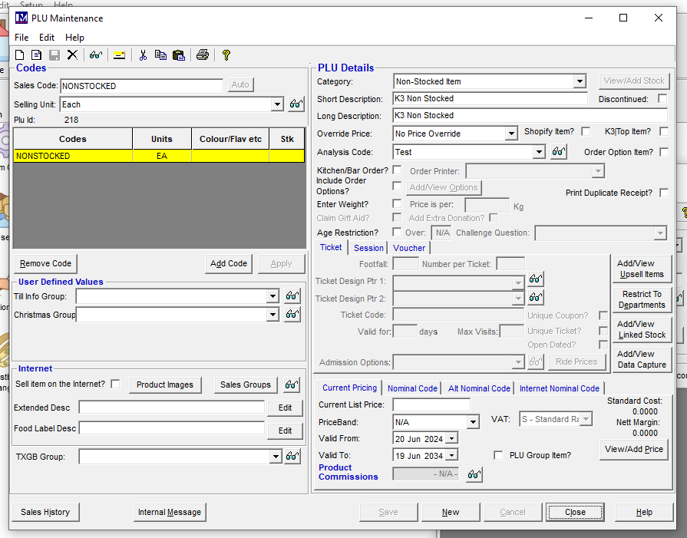The height and width of the screenshot is (538, 687).
Task: Open the Edit menu
Action: click(47, 38)
